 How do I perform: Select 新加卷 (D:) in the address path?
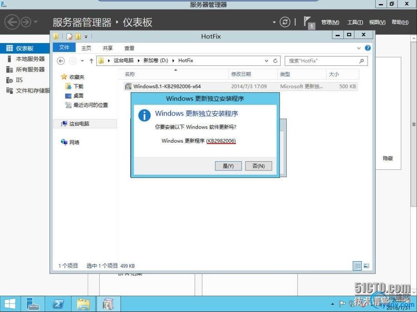(x=156, y=61)
